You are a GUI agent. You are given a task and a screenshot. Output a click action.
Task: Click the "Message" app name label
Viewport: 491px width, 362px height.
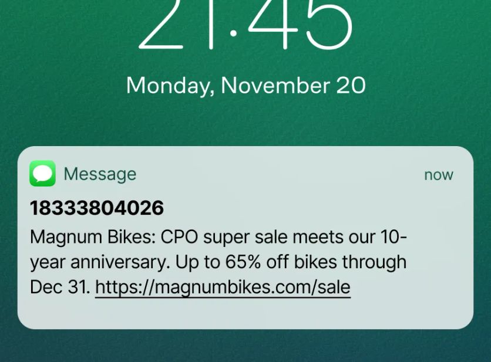point(100,174)
